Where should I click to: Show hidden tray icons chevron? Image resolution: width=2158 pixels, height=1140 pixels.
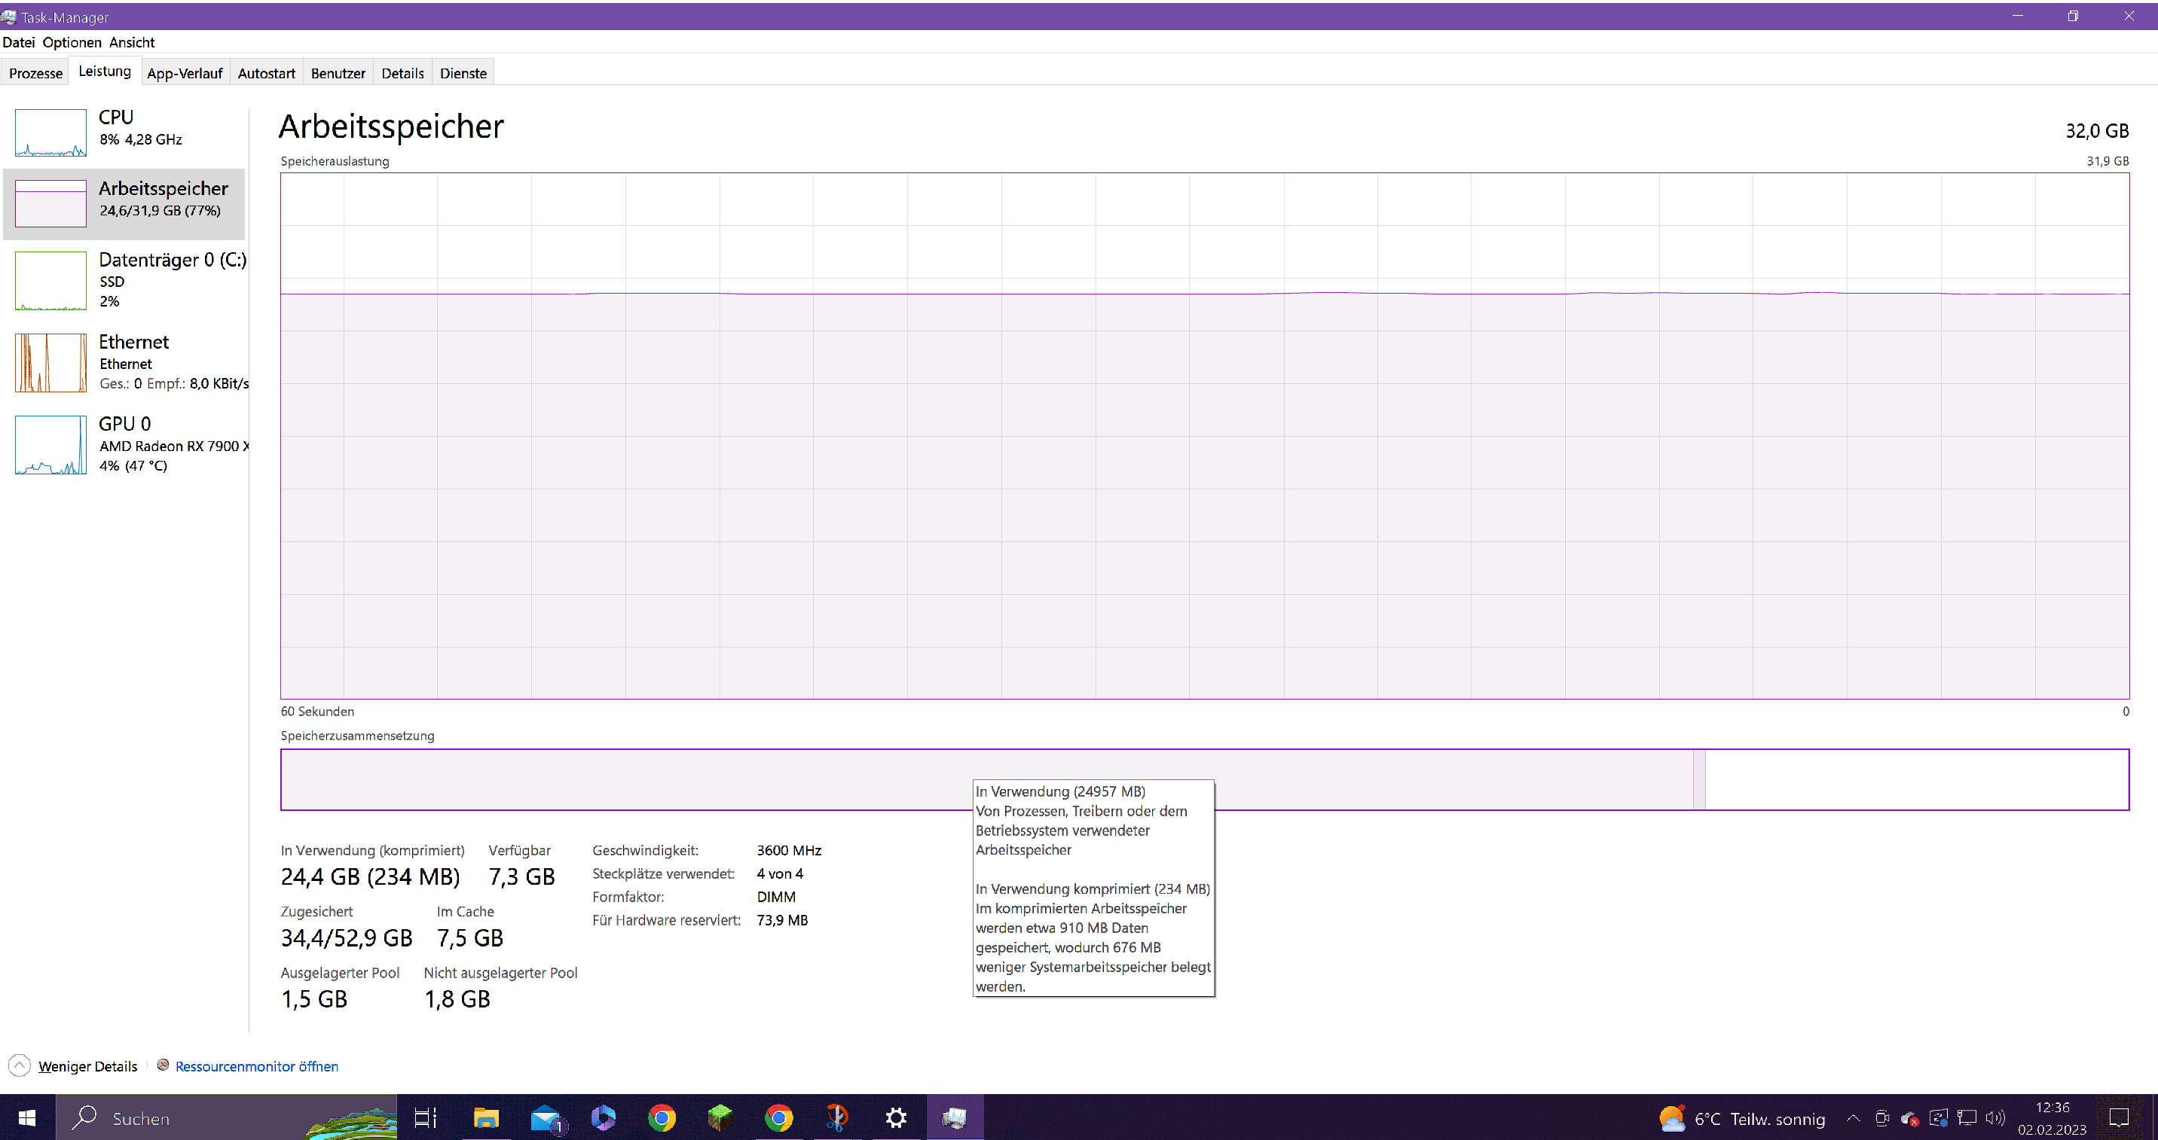point(1853,1118)
